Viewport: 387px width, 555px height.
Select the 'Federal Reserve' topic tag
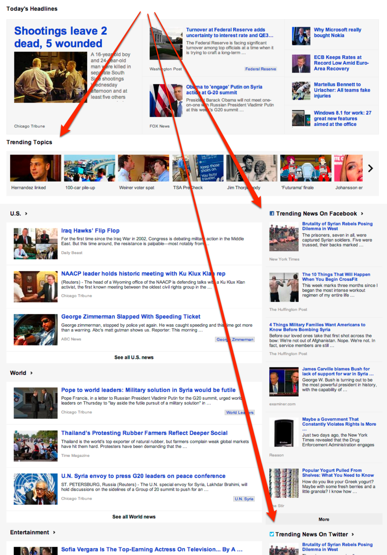tap(261, 69)
